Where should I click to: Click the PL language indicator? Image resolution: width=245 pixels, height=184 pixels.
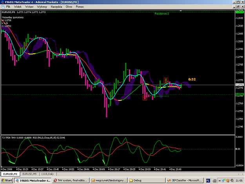(208, 181)
